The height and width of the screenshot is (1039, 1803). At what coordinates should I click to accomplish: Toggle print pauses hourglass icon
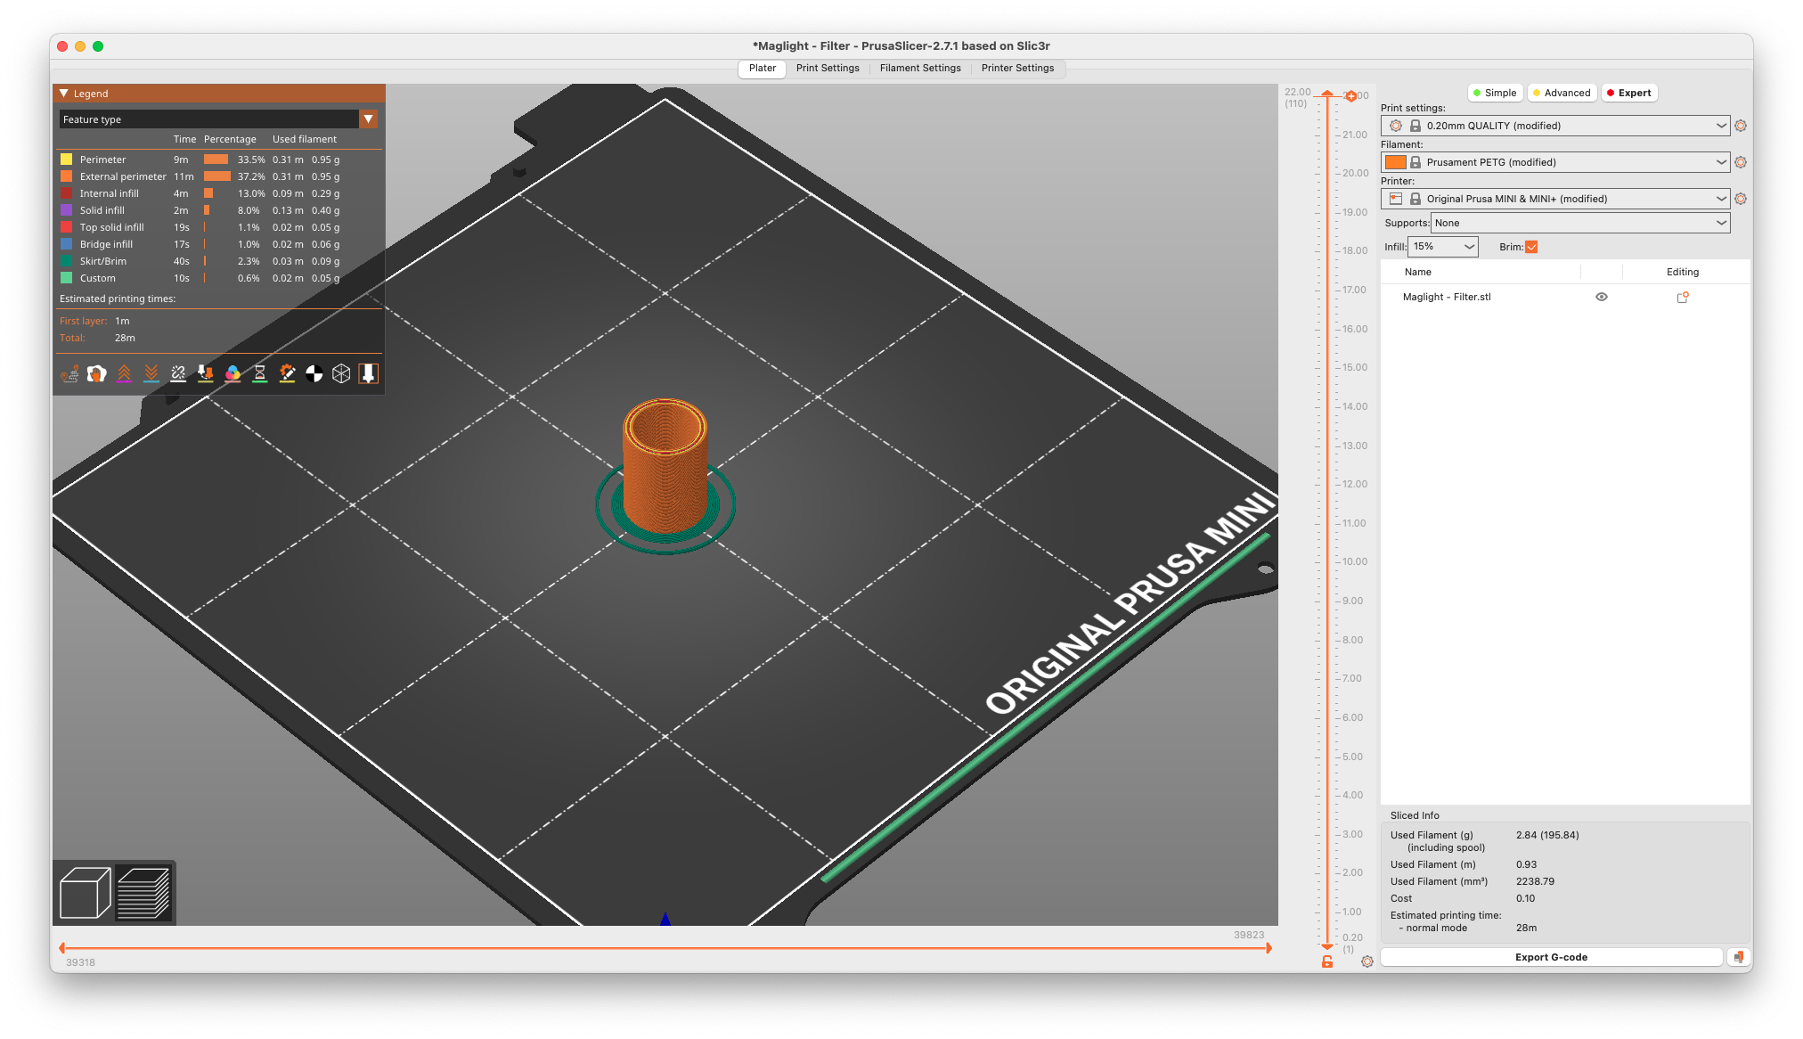(x=260, y=374)
